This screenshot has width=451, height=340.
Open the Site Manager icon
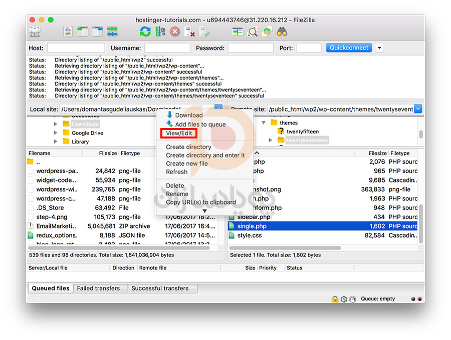[35, 31]
